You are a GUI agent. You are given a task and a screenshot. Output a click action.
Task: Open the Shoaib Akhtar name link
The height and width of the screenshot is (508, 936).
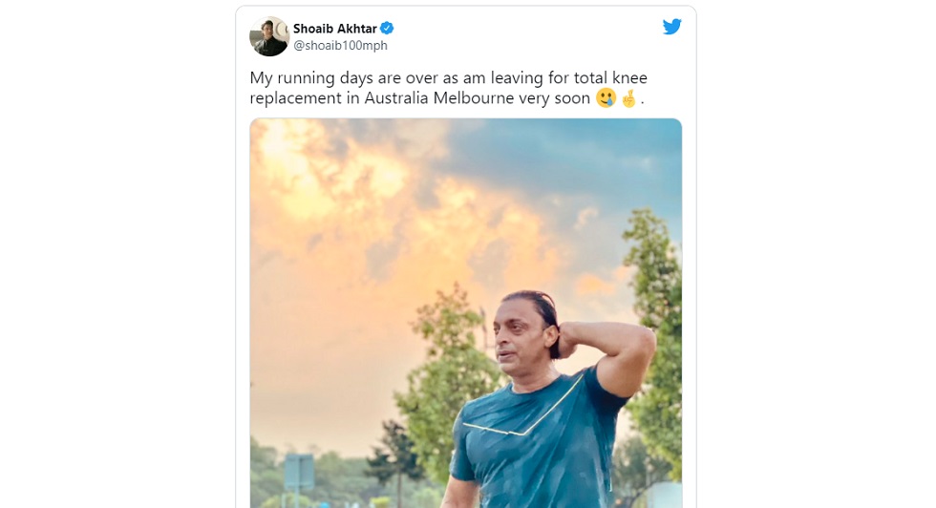point(334,29)
